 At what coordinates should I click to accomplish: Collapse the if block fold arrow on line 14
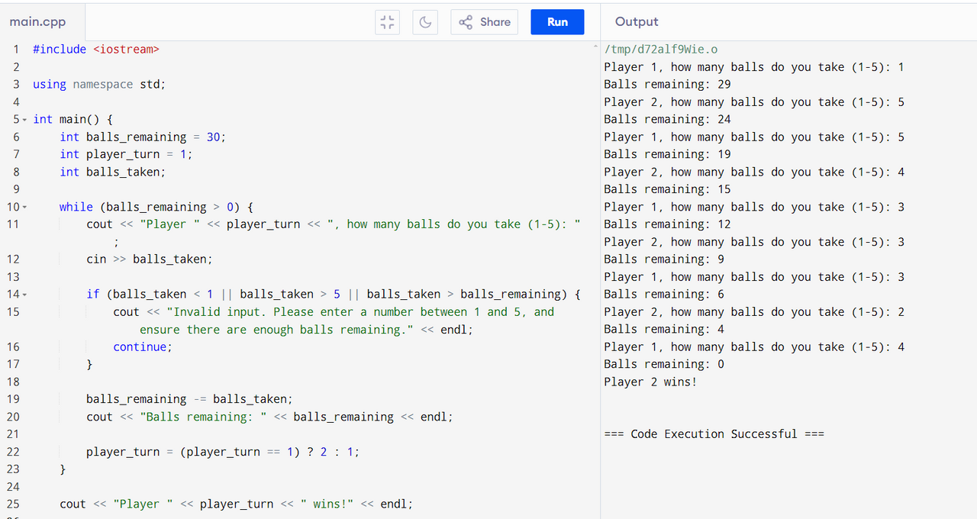click(x=25, y=295)
